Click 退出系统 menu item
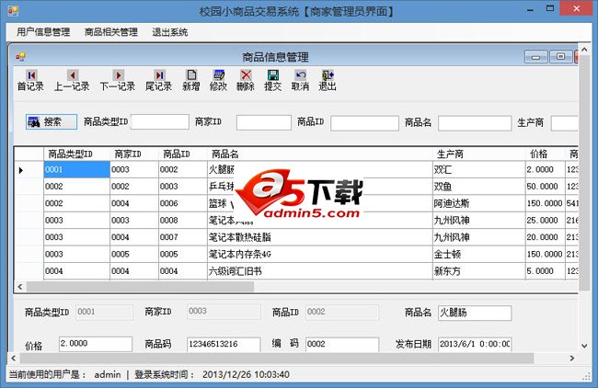This screenshot has width=598, height=388. 169,32
